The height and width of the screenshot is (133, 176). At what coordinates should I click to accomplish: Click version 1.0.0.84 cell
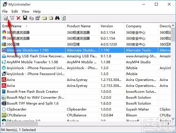pyautogui.click(x=107, y=115)
